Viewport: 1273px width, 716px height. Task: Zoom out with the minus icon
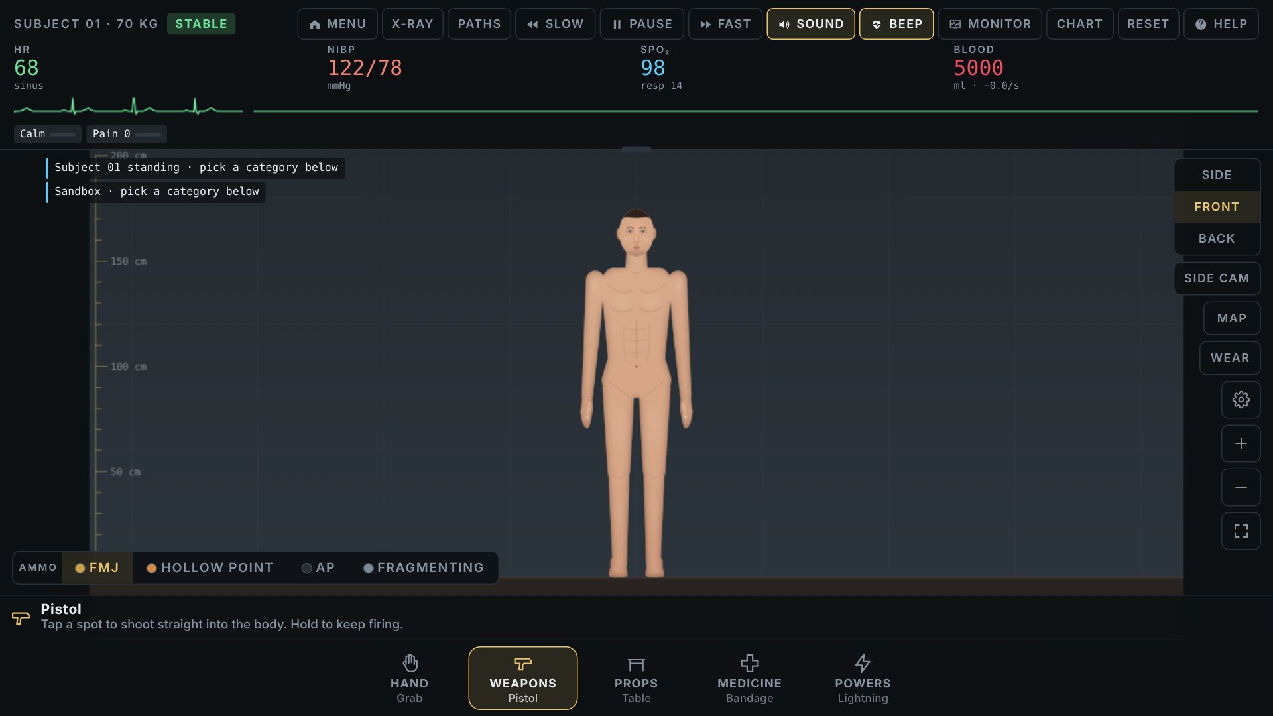[x=1241, y=487]
